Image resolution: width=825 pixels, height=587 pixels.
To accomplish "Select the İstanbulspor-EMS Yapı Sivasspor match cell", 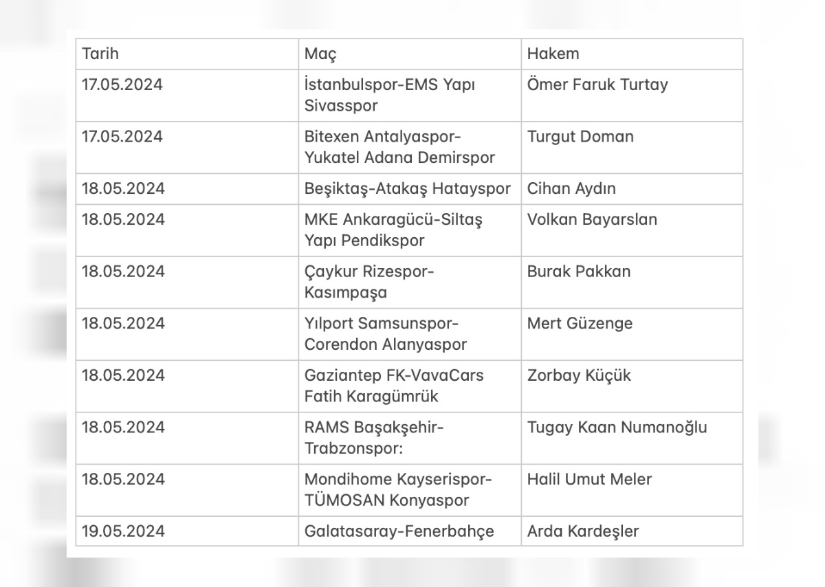I will point(390,96).
